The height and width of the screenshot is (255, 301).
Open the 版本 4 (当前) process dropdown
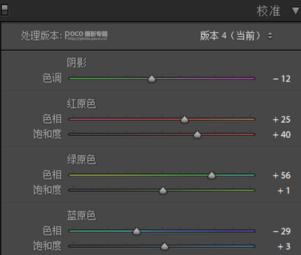coord(230,36)
